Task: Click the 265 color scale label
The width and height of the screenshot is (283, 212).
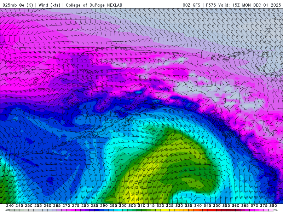Action: pos(57,206)
